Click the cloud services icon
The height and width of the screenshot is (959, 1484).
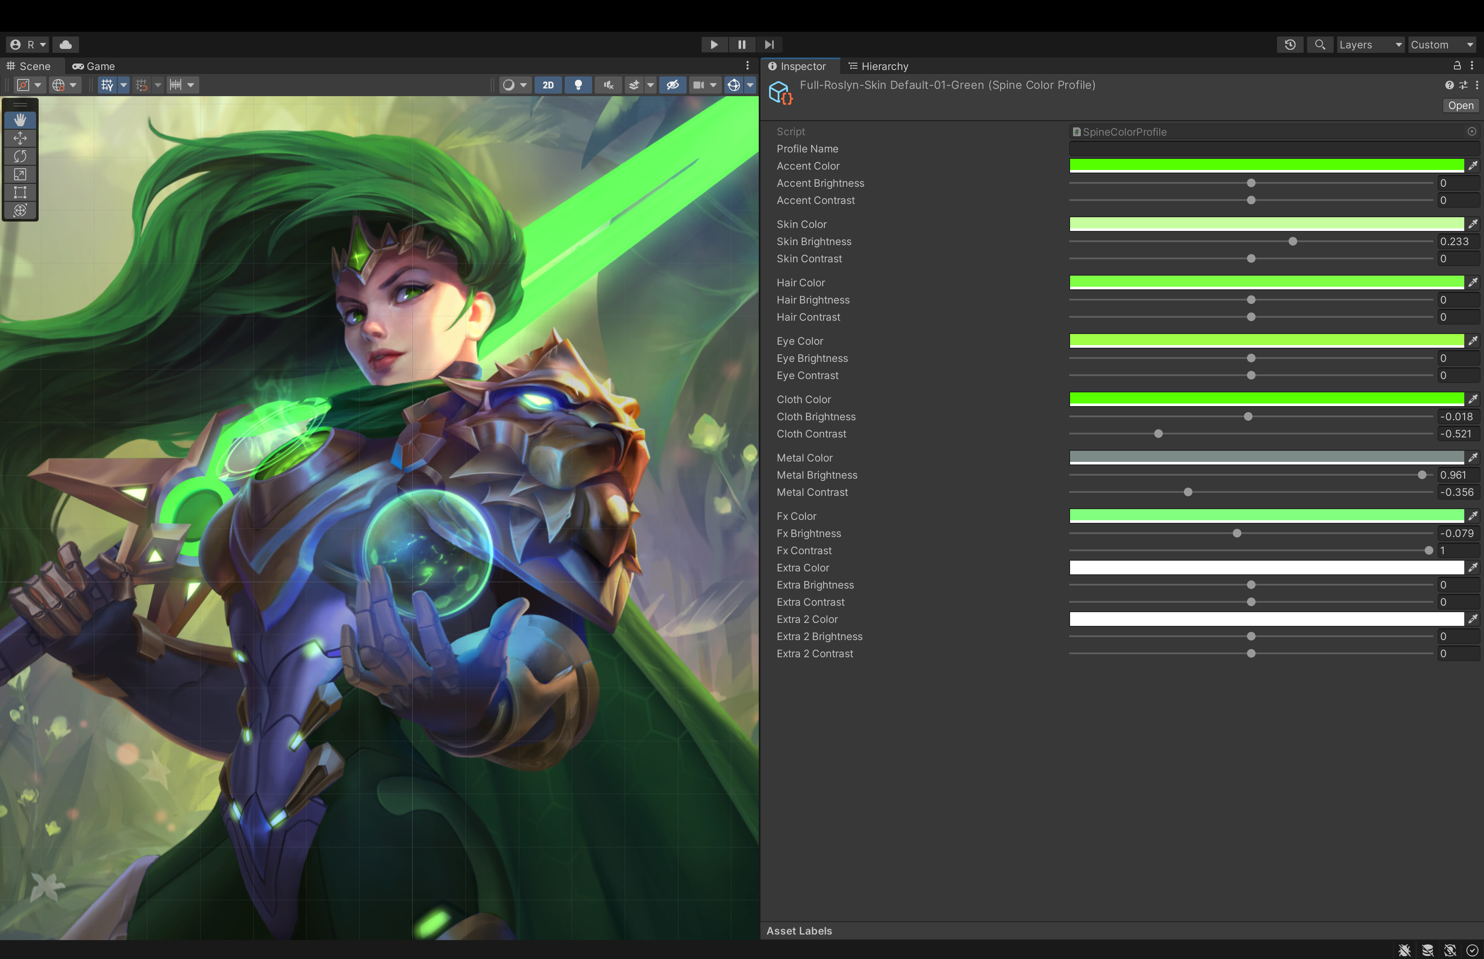click(65, 45)
